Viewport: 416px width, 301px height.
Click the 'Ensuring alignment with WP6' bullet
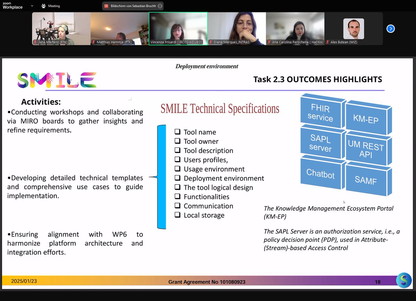pyautogui.click(x=75, y=243)
